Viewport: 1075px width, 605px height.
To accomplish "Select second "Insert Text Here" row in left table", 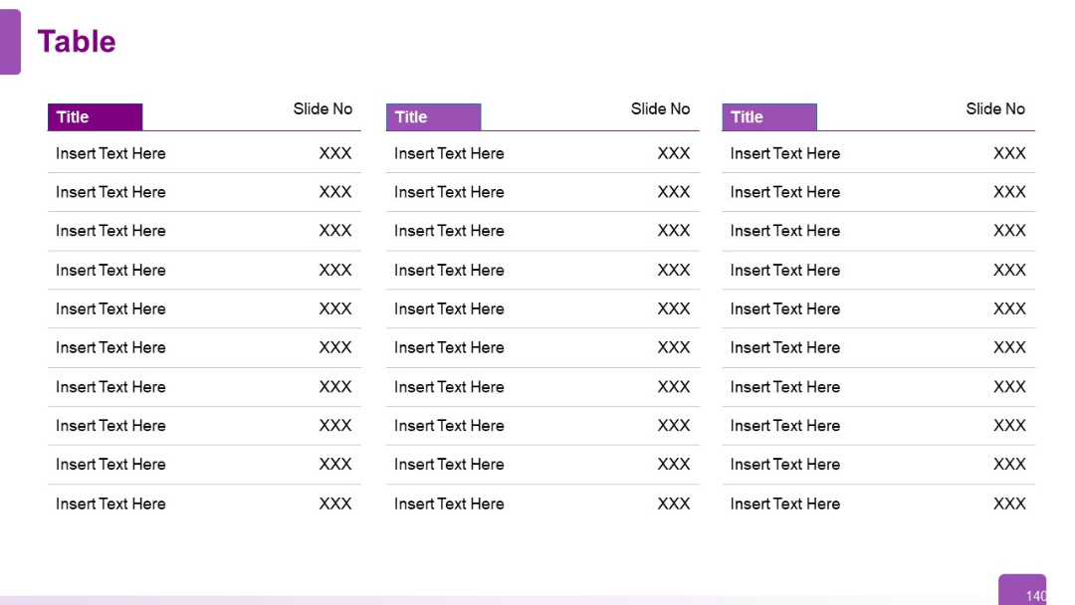I will [x=110, y=192].
